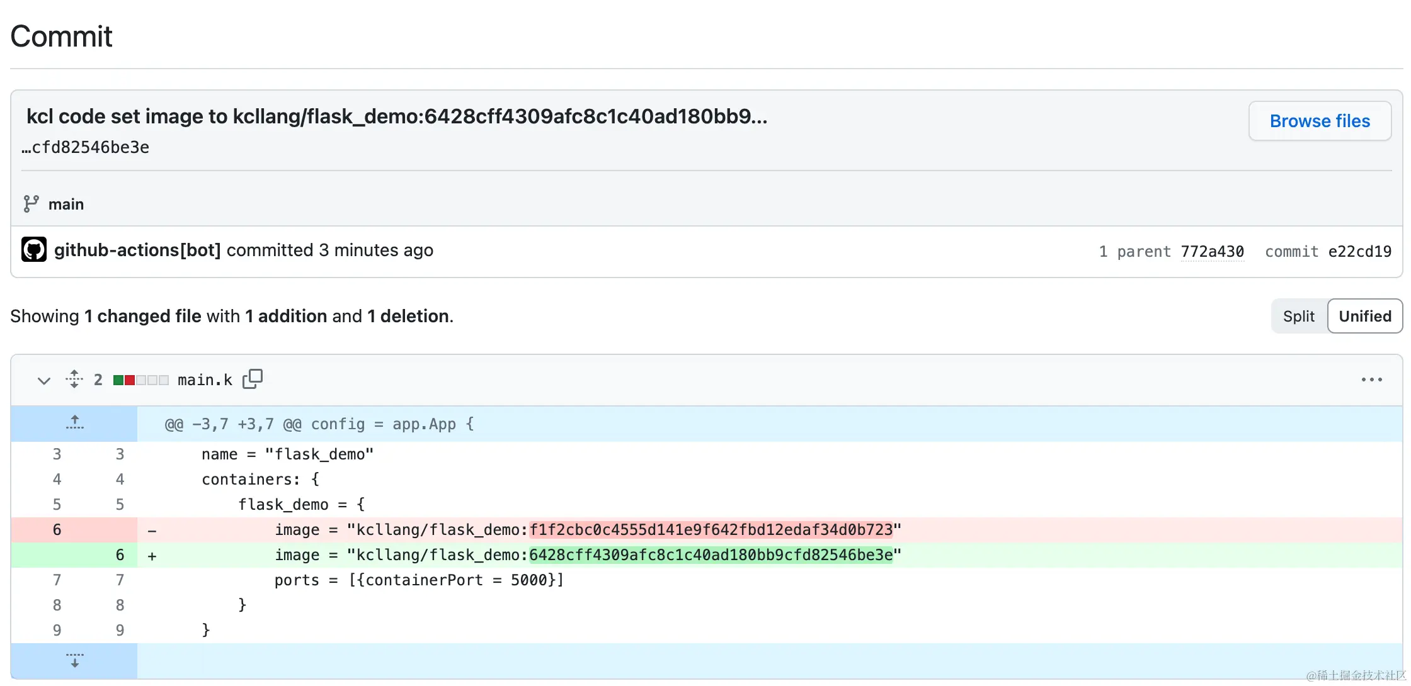Expand hidden lines below the diff hunk
Screen dimensions: 1411x686
[74, 660]
